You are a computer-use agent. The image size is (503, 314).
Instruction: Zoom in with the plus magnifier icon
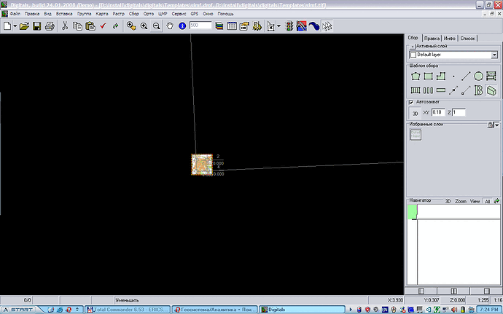coord(144,26)
